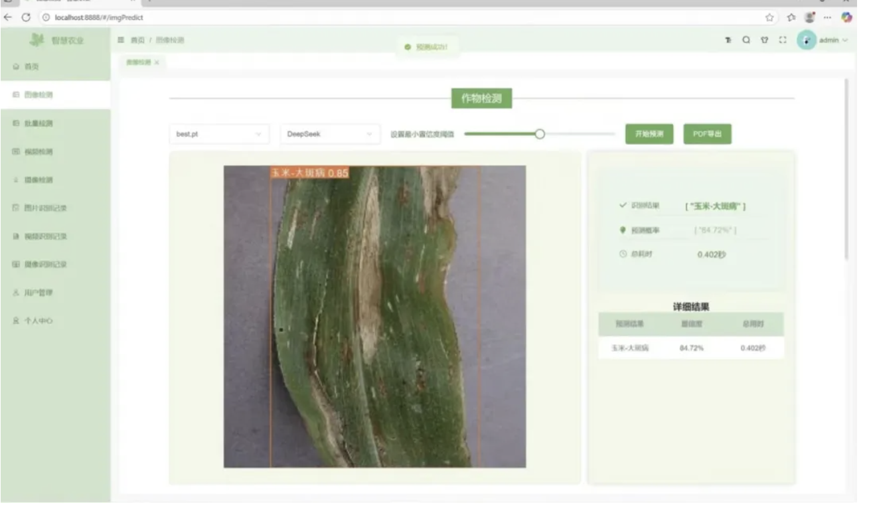Open 用户管理 in the sidebar
The height and width of the screenshot is (515, 871).
pos(55,293)
